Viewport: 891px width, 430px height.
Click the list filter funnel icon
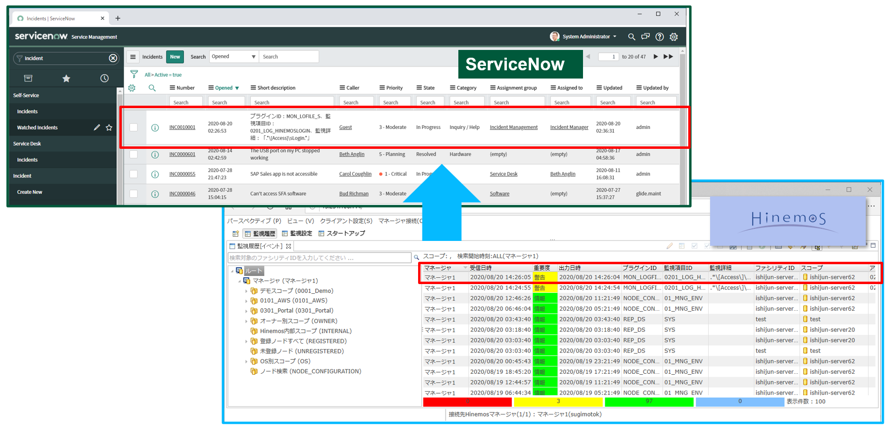(x=134, y=74)
